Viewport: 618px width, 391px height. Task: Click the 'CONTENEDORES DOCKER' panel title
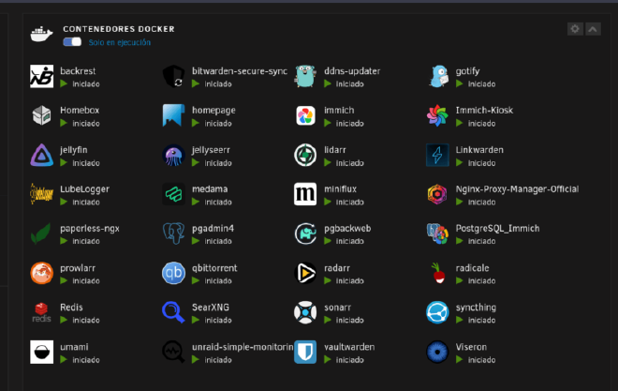click(x=119, y=29)
